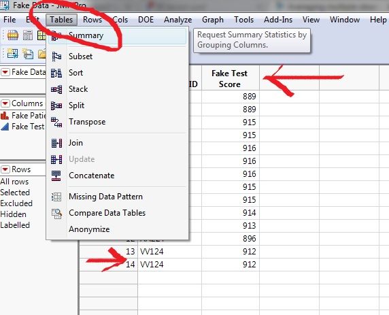Open the Add-Ins menu
Viewport: 389px width, 315px height.
point(278,20)
